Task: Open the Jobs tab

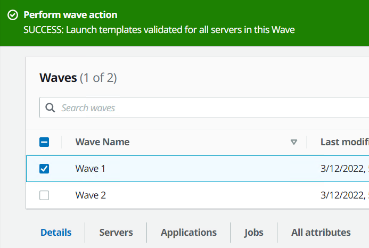Action: pos(253,233)
